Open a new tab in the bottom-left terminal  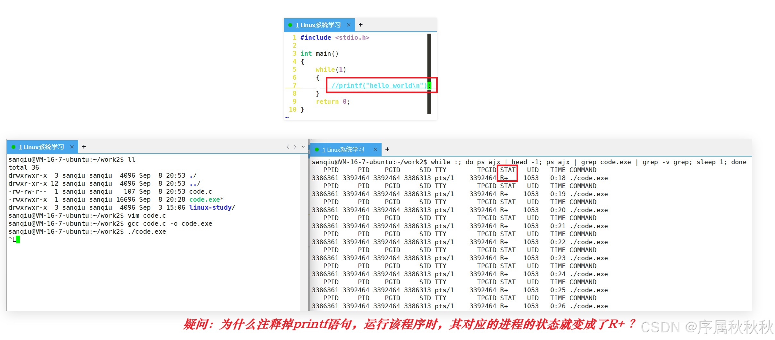(x=84, y=147)
